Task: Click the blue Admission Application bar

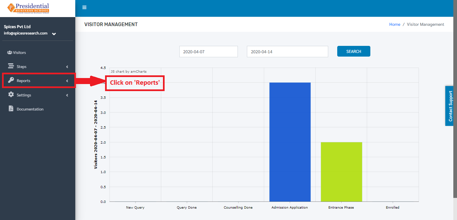Action: pyautogui.click(x=290, y=142)
